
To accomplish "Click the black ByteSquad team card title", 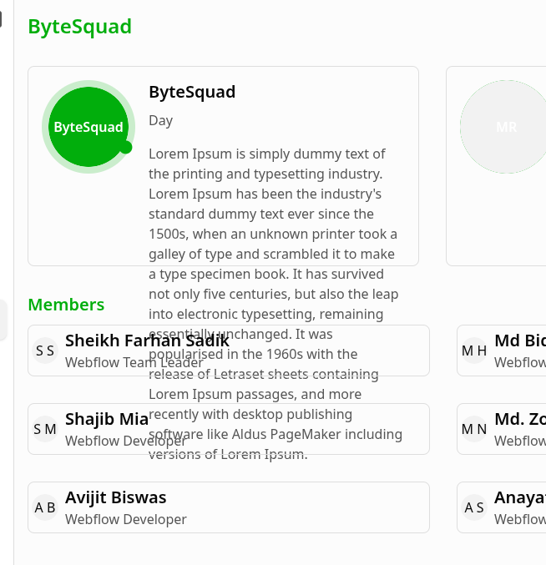I will [x=192, y=92].
